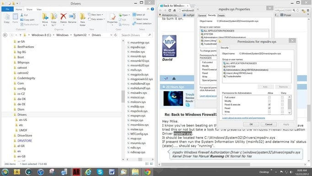Open the File tab in Explorer
Screen dimensions: 312x176
8,9
